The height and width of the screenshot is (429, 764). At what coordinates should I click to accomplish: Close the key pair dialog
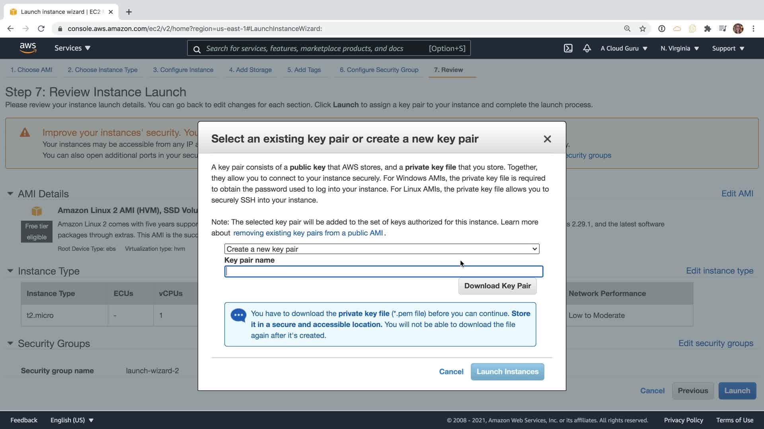click(x=547, y=139)
